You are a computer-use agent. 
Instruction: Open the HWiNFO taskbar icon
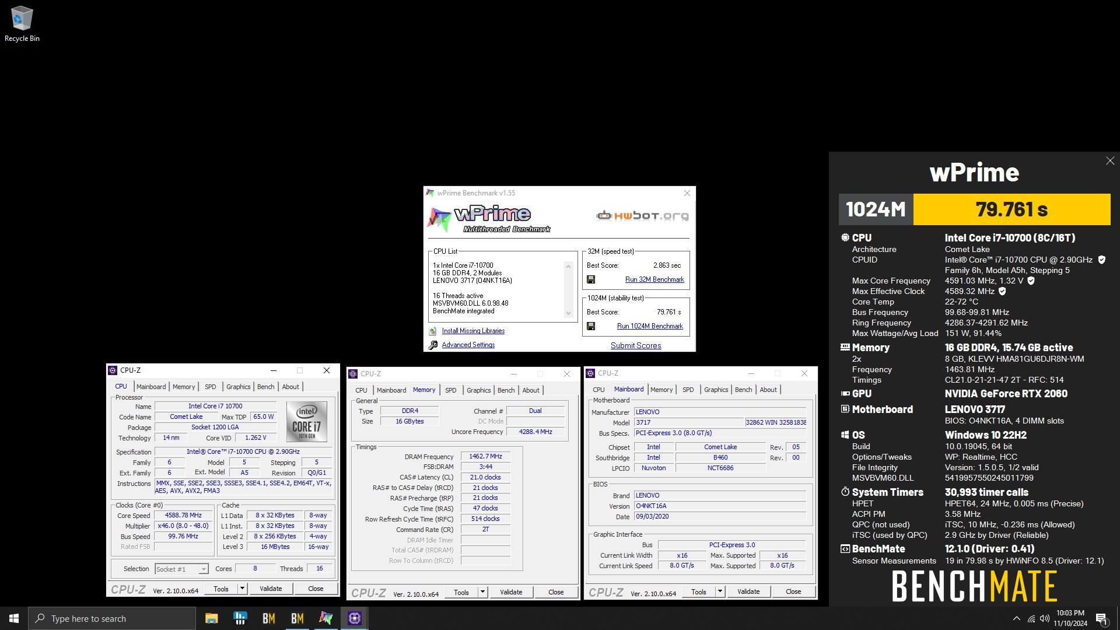pyautogui.click(x=240, y=618)
